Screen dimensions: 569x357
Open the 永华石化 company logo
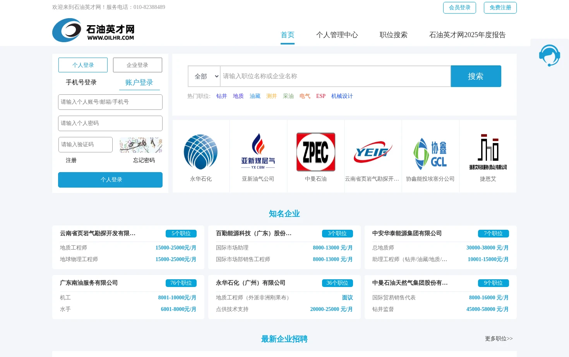point(201,152)
